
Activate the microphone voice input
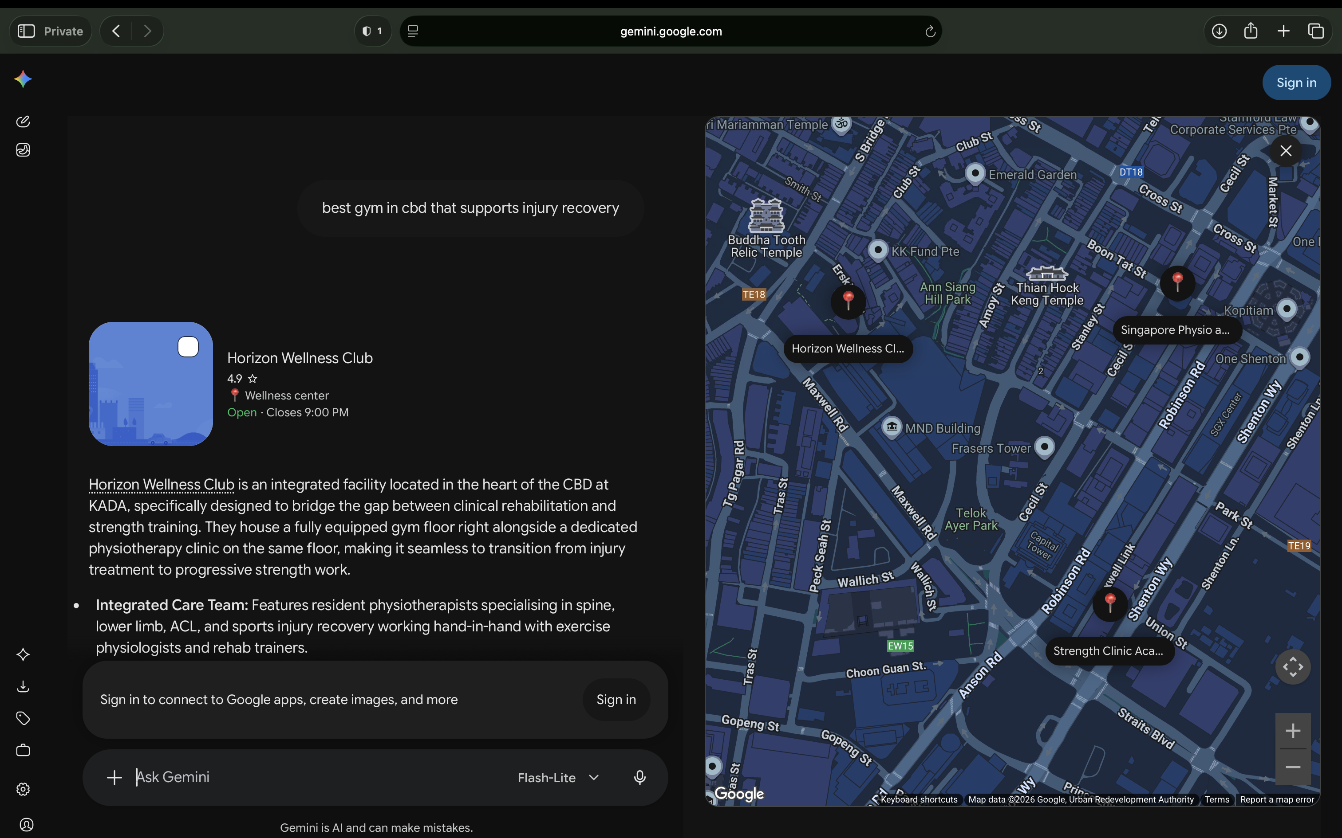639,778
